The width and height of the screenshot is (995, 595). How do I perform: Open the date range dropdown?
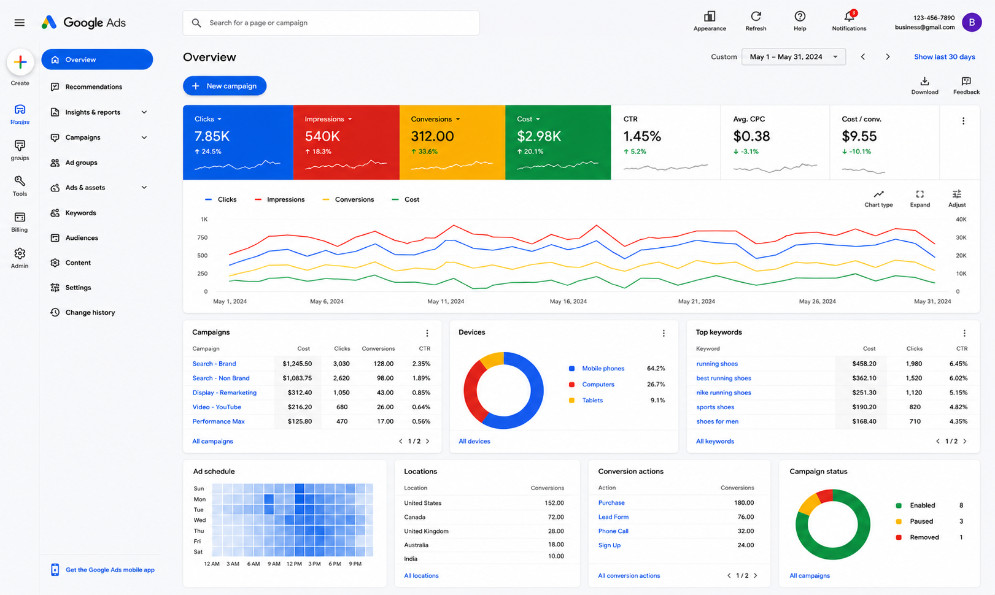(794, 56)
